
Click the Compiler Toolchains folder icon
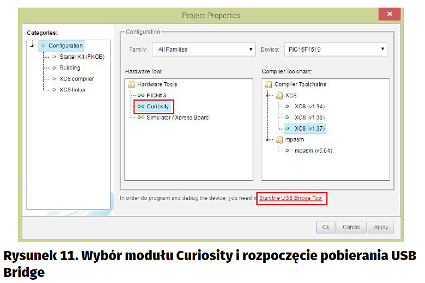(x=268, y=84)
